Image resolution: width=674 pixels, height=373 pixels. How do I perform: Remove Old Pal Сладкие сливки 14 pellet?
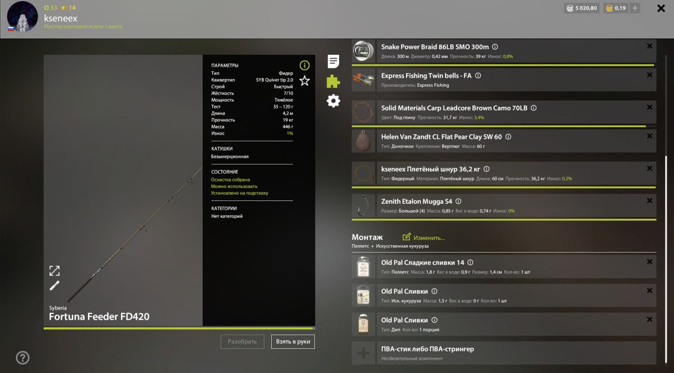(649, 262)
